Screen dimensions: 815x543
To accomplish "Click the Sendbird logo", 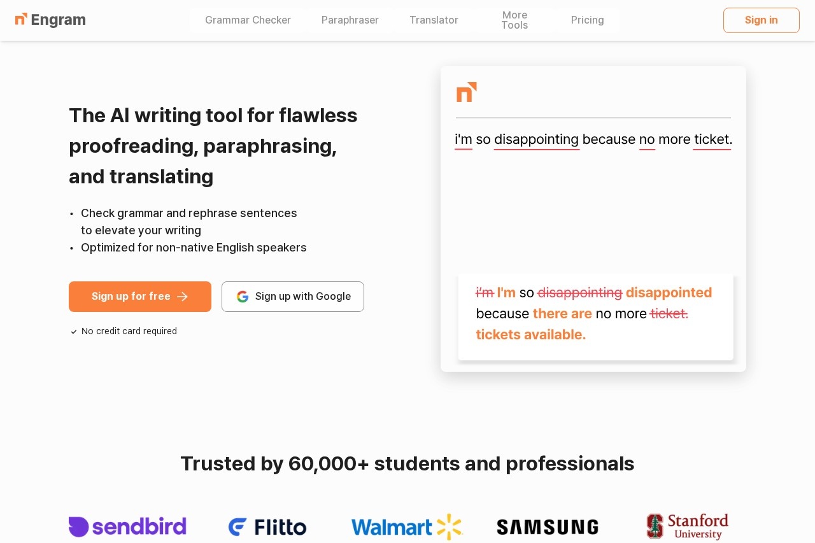I will pyautogui.click(x=127, y=526).
